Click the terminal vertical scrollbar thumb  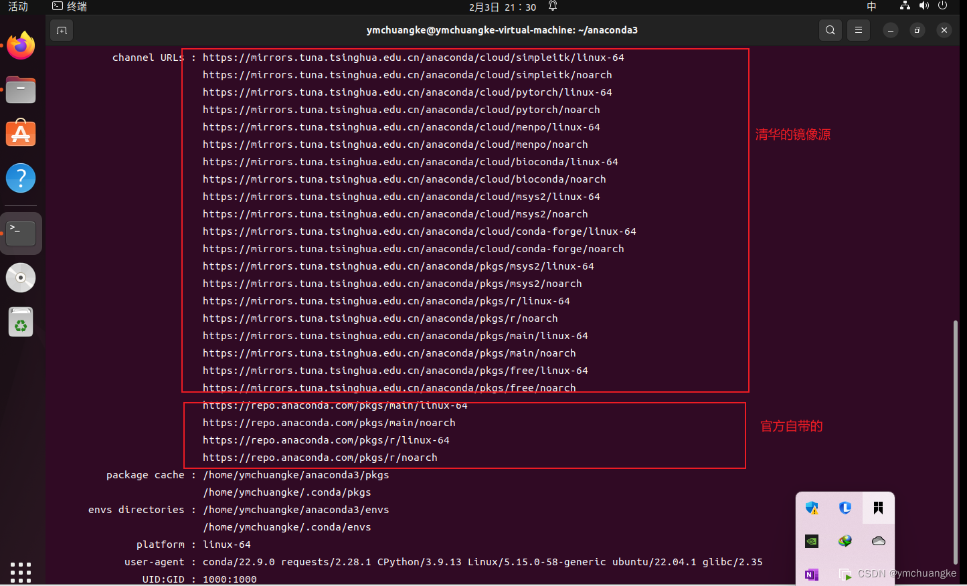pos(956,443)
